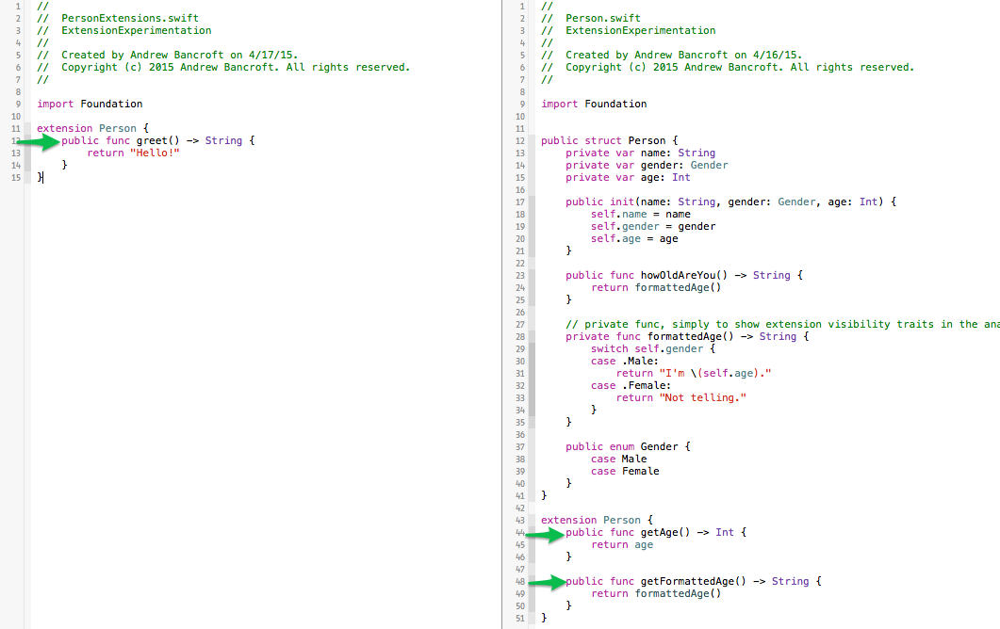The height and width of the screenshot is (629, 1000).
Task: Click the vertical divider between the two editors
Action: pyautogui.click(x=501, y=314)
